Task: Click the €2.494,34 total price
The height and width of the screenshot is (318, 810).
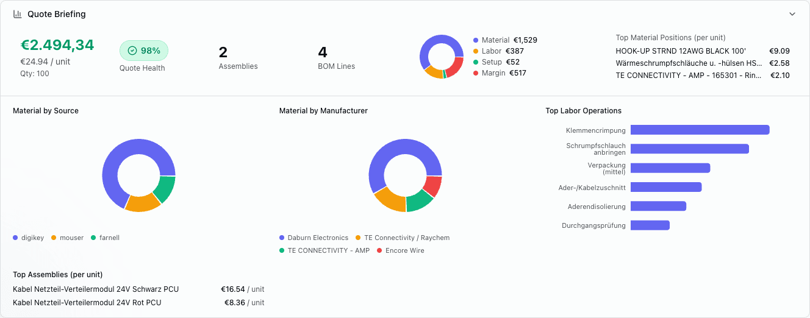Action: 57,45
